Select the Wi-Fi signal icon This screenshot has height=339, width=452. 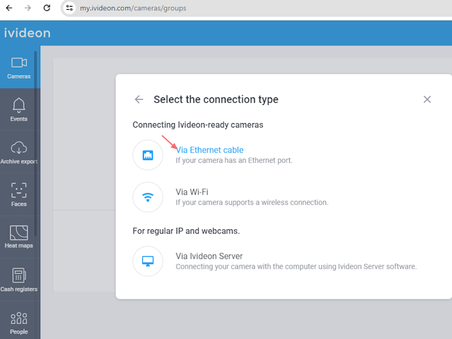pos(148,197)
